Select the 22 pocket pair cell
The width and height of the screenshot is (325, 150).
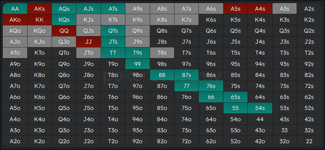309,141
